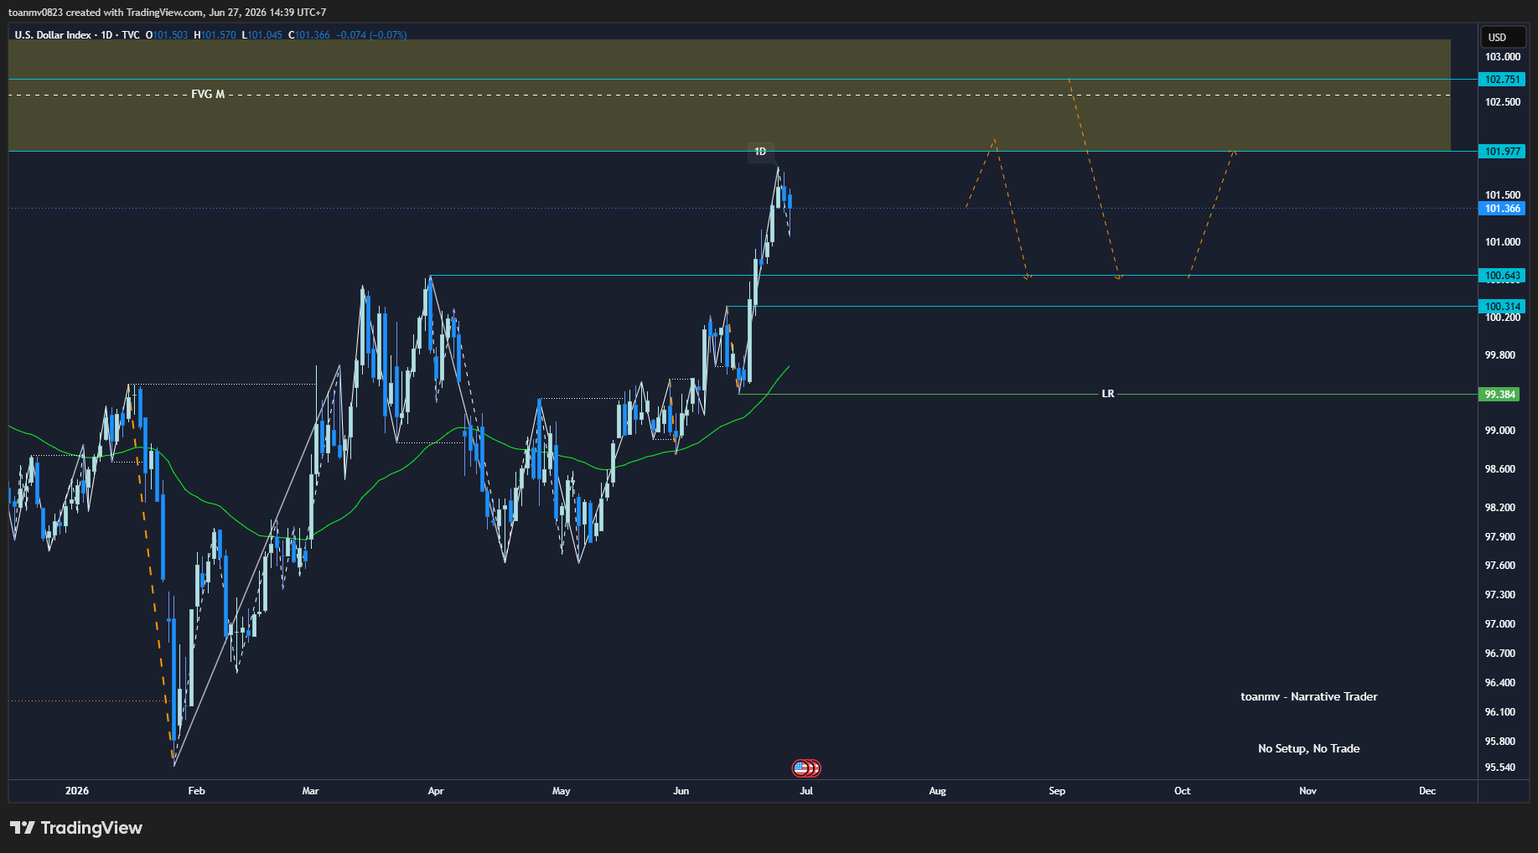Click the current price label 101.366
The height and width of the screenshot is (853, 1538).
click(x=1502, y=209)
